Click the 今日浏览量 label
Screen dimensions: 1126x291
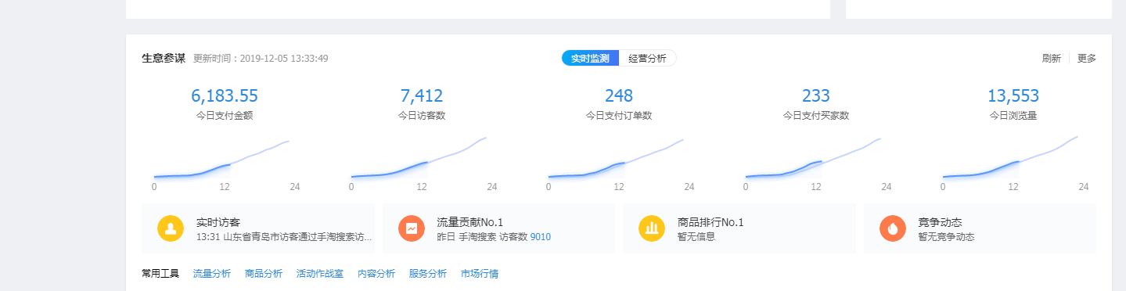click(x=1013, y=116)
